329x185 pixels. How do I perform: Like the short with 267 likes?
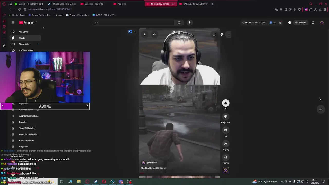(x=226, y=103)
